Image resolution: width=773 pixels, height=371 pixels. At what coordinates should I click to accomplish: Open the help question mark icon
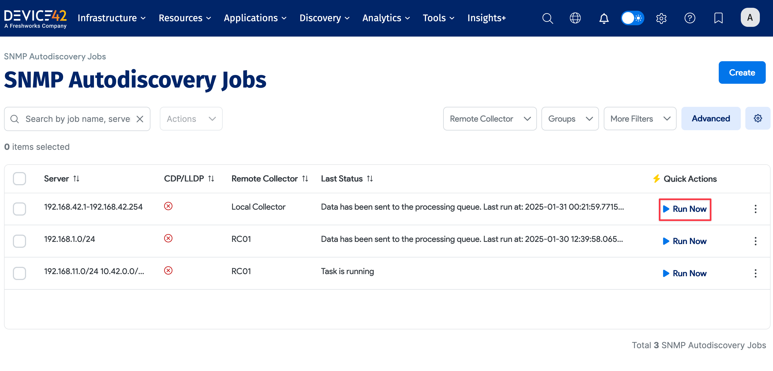point(689,18)
